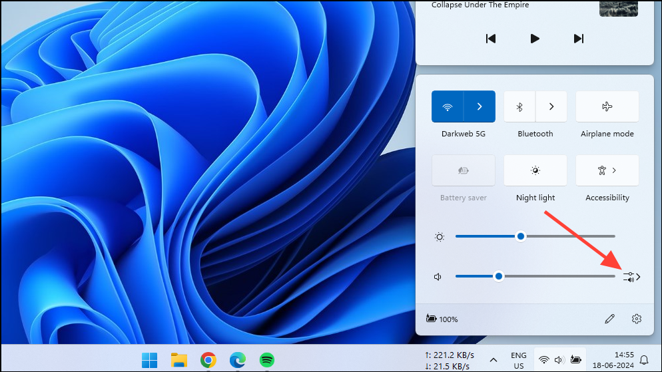Toggle Bluetooth on
Image resolution: width=662 pixels, height=372 pixels.
[x=520, y=106]
